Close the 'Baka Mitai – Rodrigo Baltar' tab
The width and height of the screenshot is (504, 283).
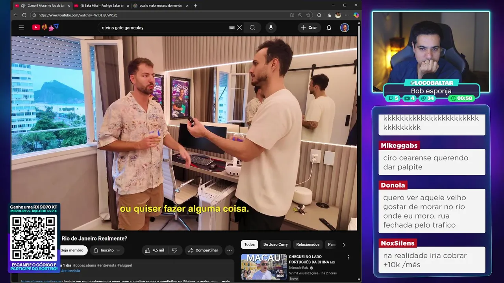pos(128,6)
